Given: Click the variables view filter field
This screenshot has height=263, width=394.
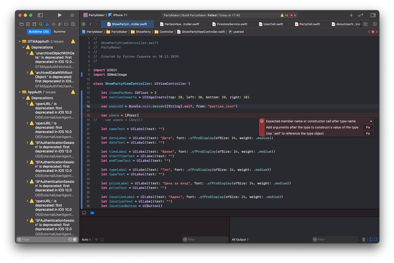Looking at the screenshot, I should (x=205, y=240).
